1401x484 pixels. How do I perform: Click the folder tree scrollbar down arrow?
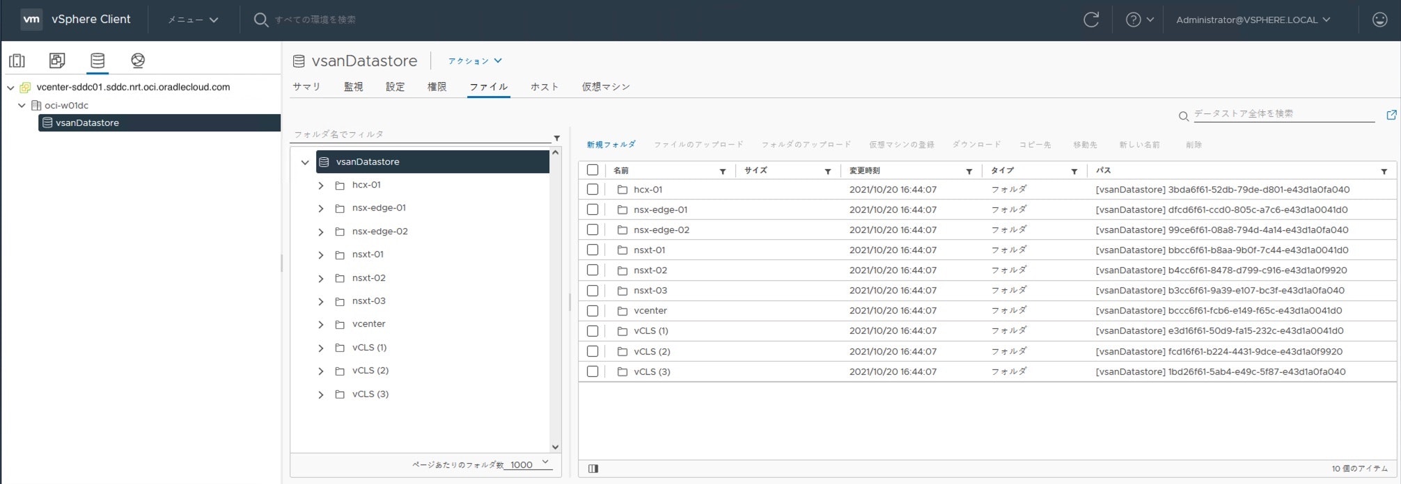(555, 447)
